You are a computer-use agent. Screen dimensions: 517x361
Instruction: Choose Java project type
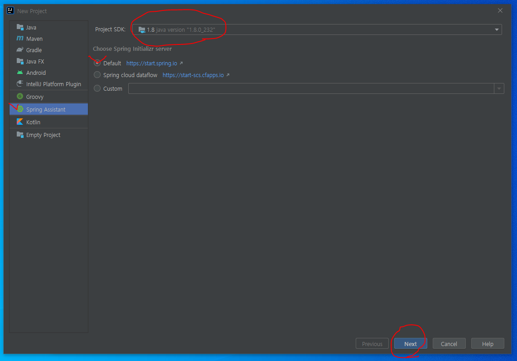pos(49,27)
